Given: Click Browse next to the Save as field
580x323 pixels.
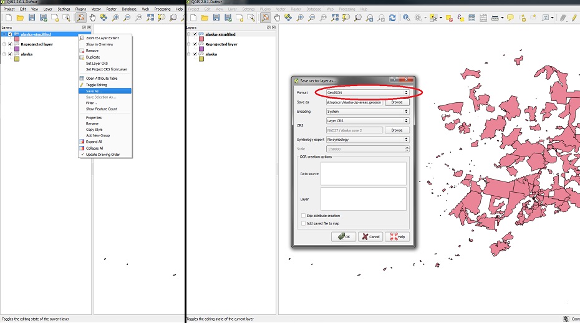Looking at the screenshot, I should [397, 102].
